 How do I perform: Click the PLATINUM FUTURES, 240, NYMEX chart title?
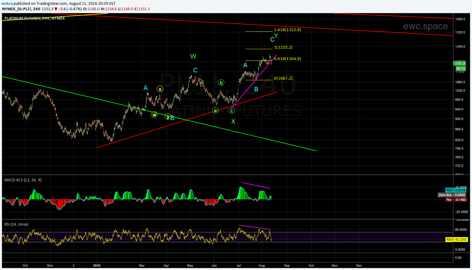click(35, 18)
